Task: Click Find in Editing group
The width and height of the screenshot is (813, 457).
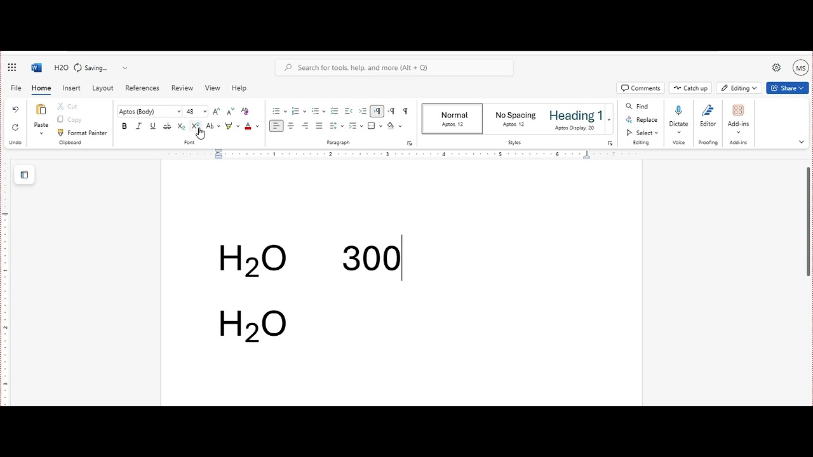Action: 637,106
